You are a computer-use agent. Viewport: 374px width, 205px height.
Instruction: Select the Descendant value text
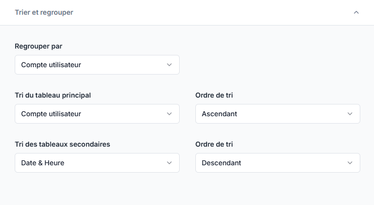221,163
